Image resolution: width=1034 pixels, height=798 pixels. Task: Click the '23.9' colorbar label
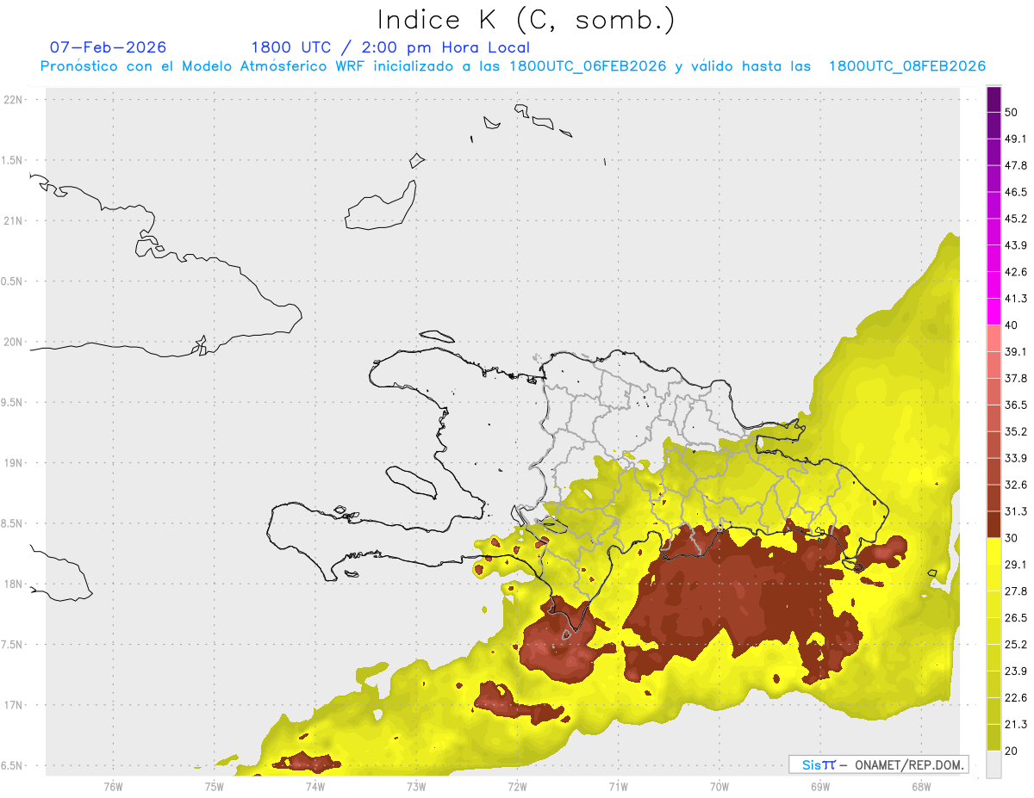1016,671
